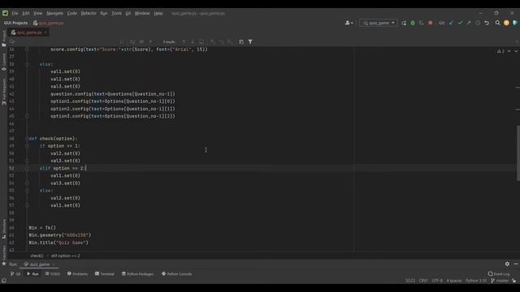This screenshot has width=520, height=292.
Task: Click the Run with Coverage icon
Action: point(421,23)
